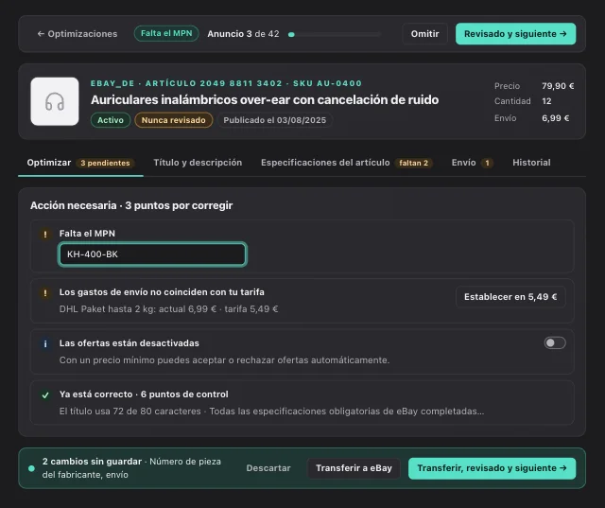Click the Cantidad value 12
The width and height of the screenshot is (605, 508).
pos(546,101)
